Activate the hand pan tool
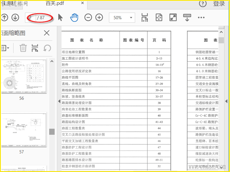The width and height of the screenshot is (230, 172). pos(74,17)
